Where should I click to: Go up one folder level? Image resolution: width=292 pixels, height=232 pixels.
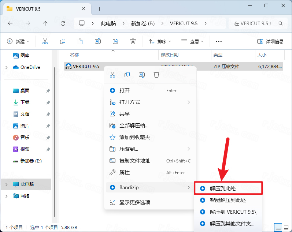45,23
